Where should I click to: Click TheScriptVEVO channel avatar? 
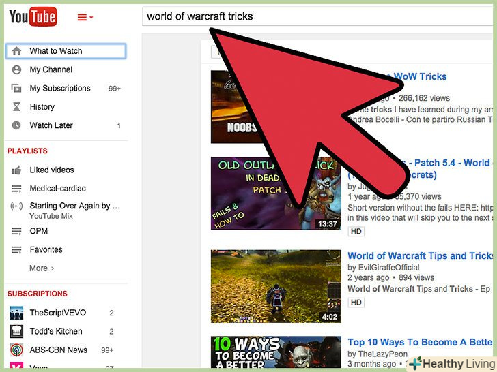[16, 313]
